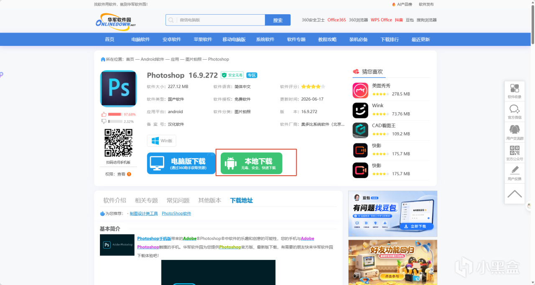Screen dimensions: 535x285
Task: Open the first 快影 app icon
Action: click(360, 150)
